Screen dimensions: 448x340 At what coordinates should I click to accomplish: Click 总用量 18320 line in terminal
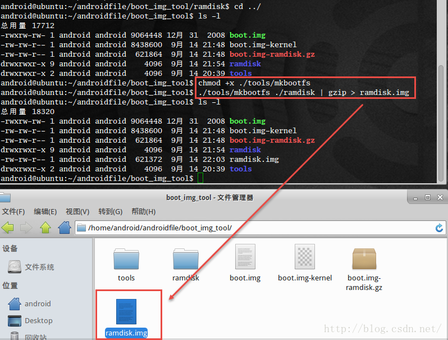tap(28, 111)
